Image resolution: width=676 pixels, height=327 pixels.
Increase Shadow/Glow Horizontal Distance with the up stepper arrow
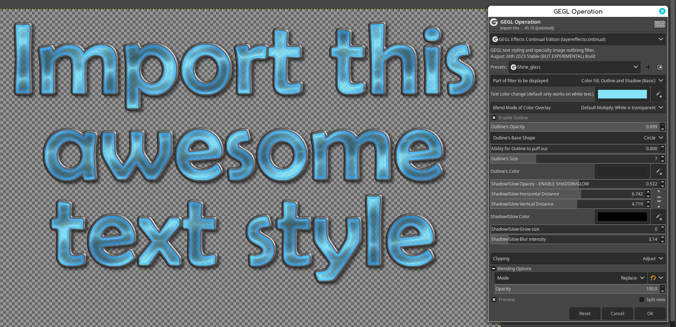click(x=648, y=192)
